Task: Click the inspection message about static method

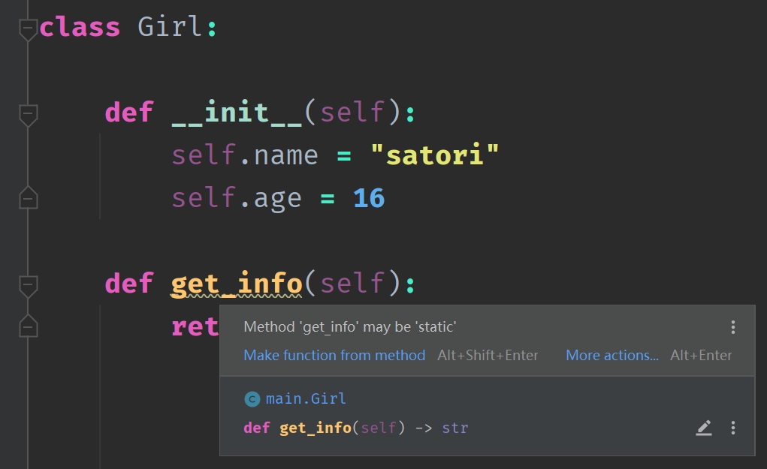Action: [350, 327]
